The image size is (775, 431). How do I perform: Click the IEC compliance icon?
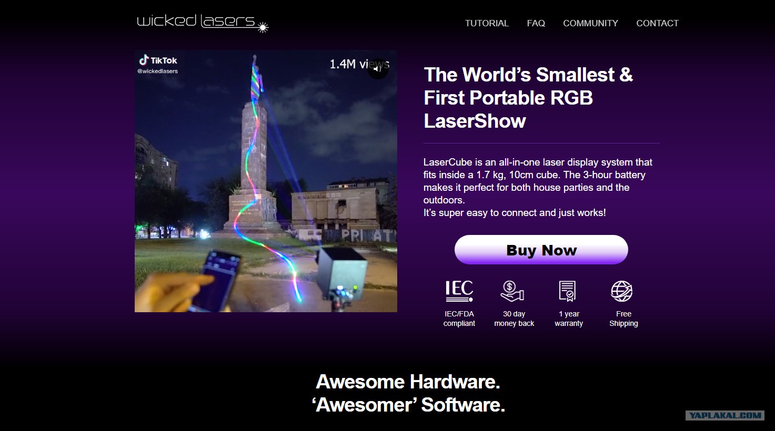pos(459,291)
